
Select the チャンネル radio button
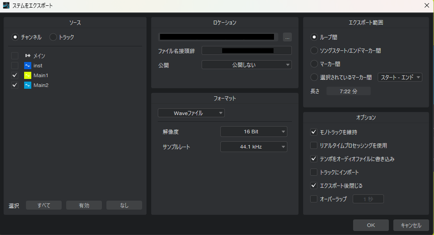(15, 37)
